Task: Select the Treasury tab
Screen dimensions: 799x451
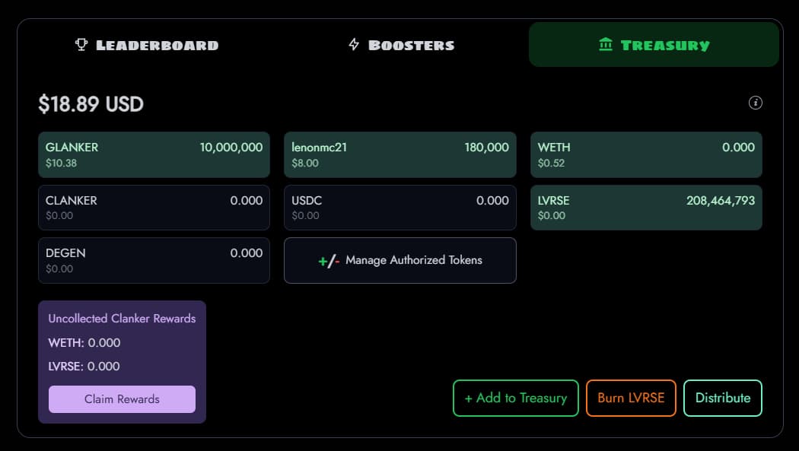Action: click(654, 45)
